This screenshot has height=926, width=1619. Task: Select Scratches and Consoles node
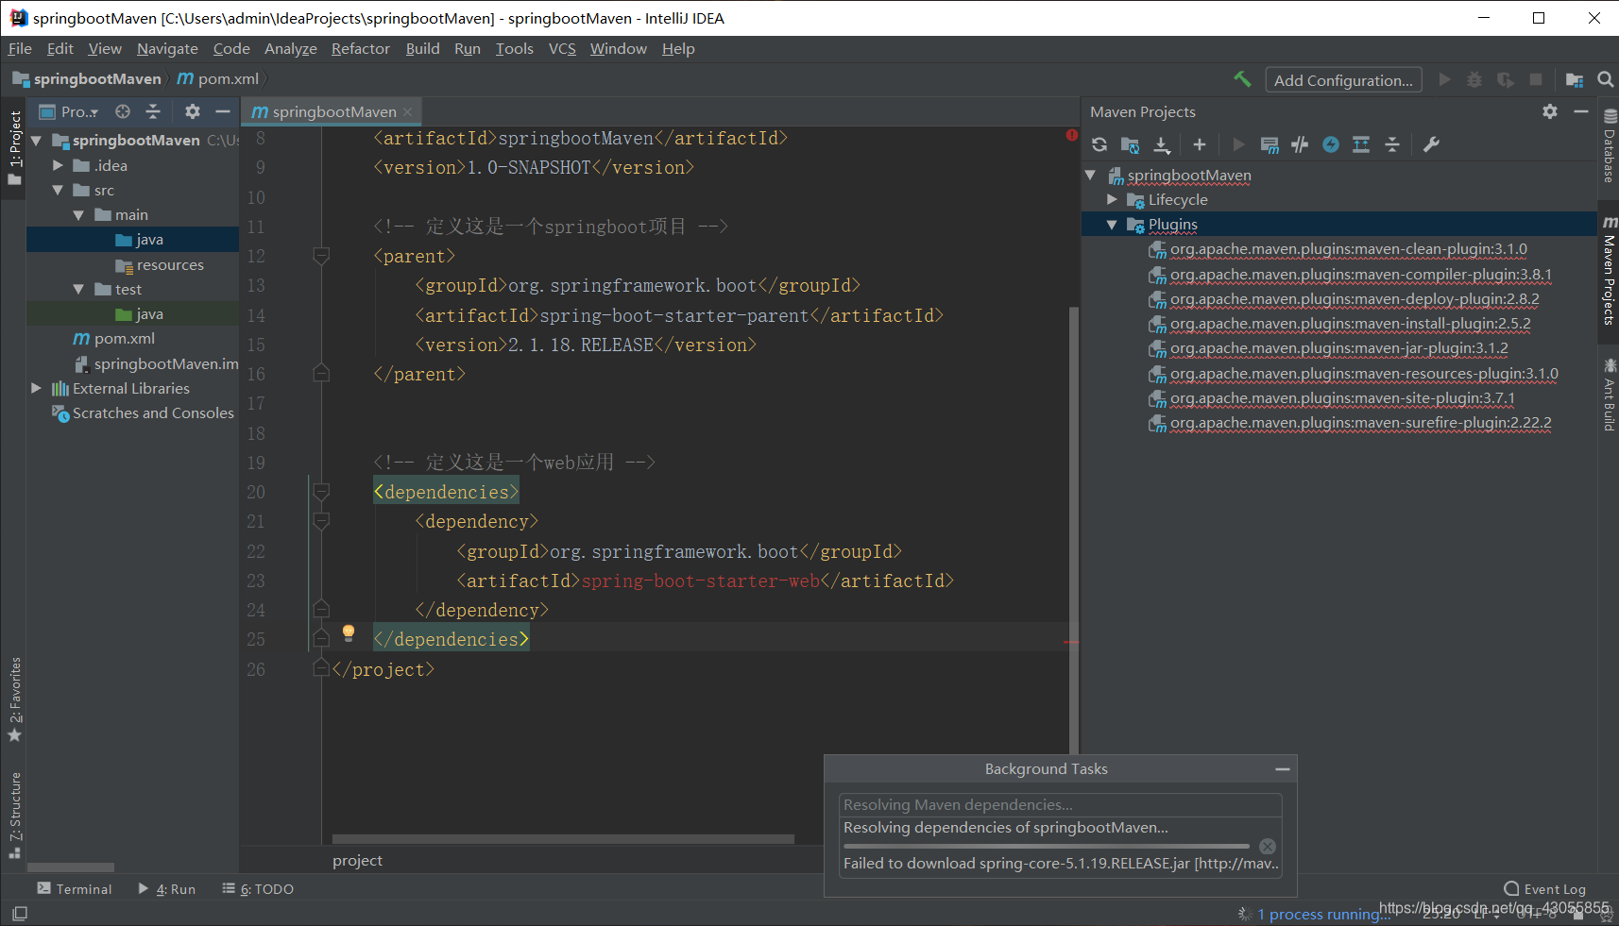click(x=143, y=413)
